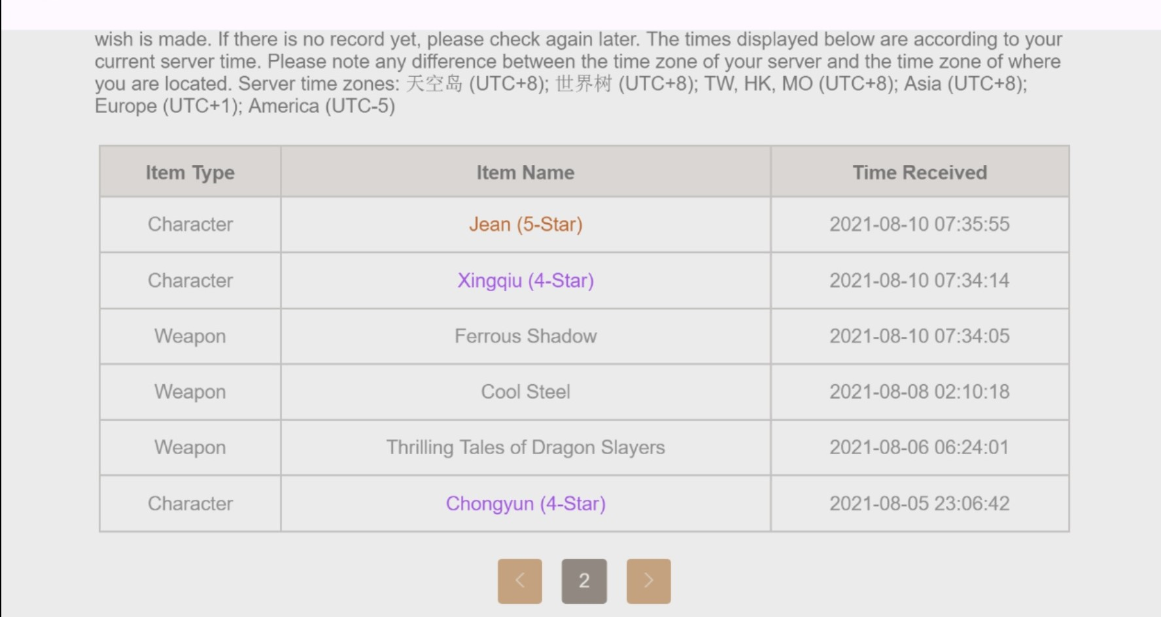The height and width of the screenshot is (617, 1161).
Task: Select timestamp 2021-08-05 23:06:42
Action: [x=920, y=504]
